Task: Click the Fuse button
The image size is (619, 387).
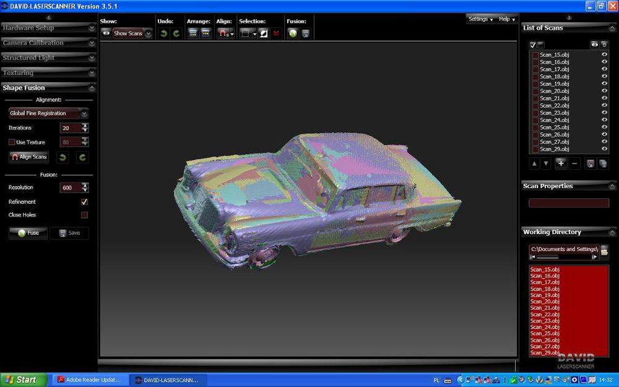Action: click(28, 233)
